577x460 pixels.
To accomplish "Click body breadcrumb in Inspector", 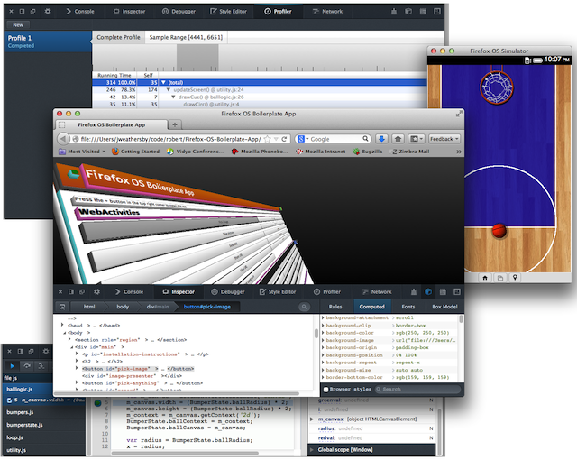I will pos(123,307).
